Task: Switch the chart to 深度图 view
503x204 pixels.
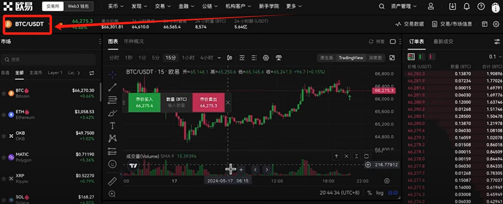Action: click(x=375, y=57)
